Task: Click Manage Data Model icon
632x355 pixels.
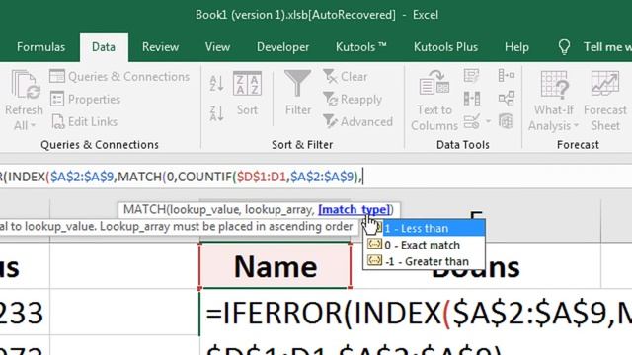Action: [507, 120]
